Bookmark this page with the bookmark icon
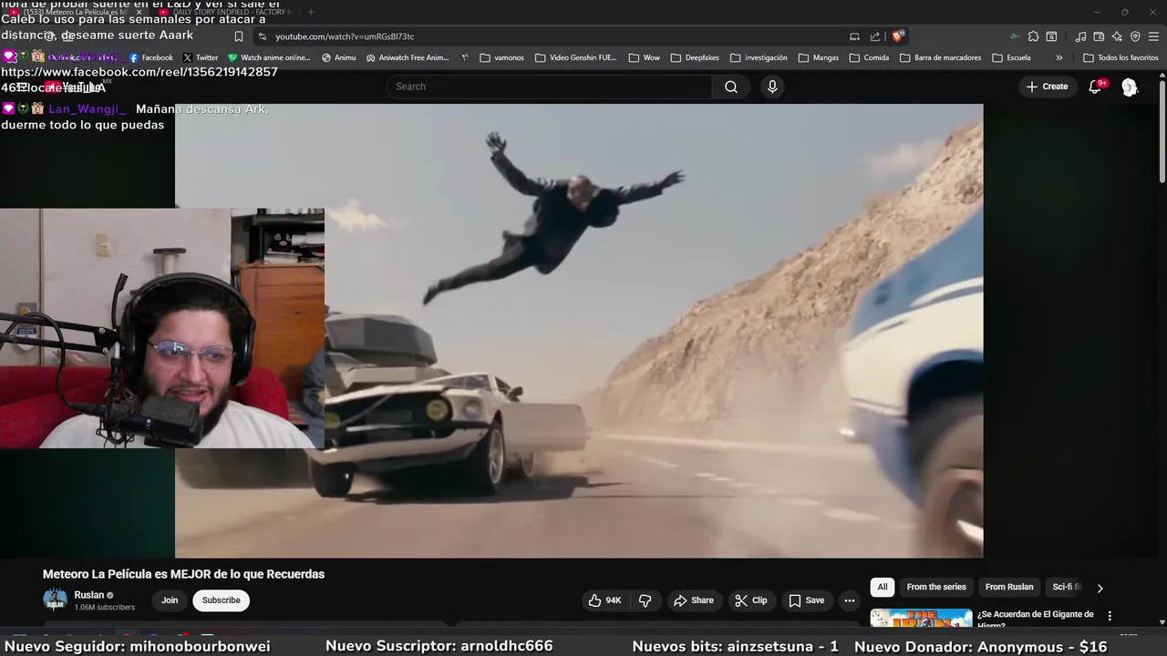This screenshot has width=1167, height=656. click(239, 36)
